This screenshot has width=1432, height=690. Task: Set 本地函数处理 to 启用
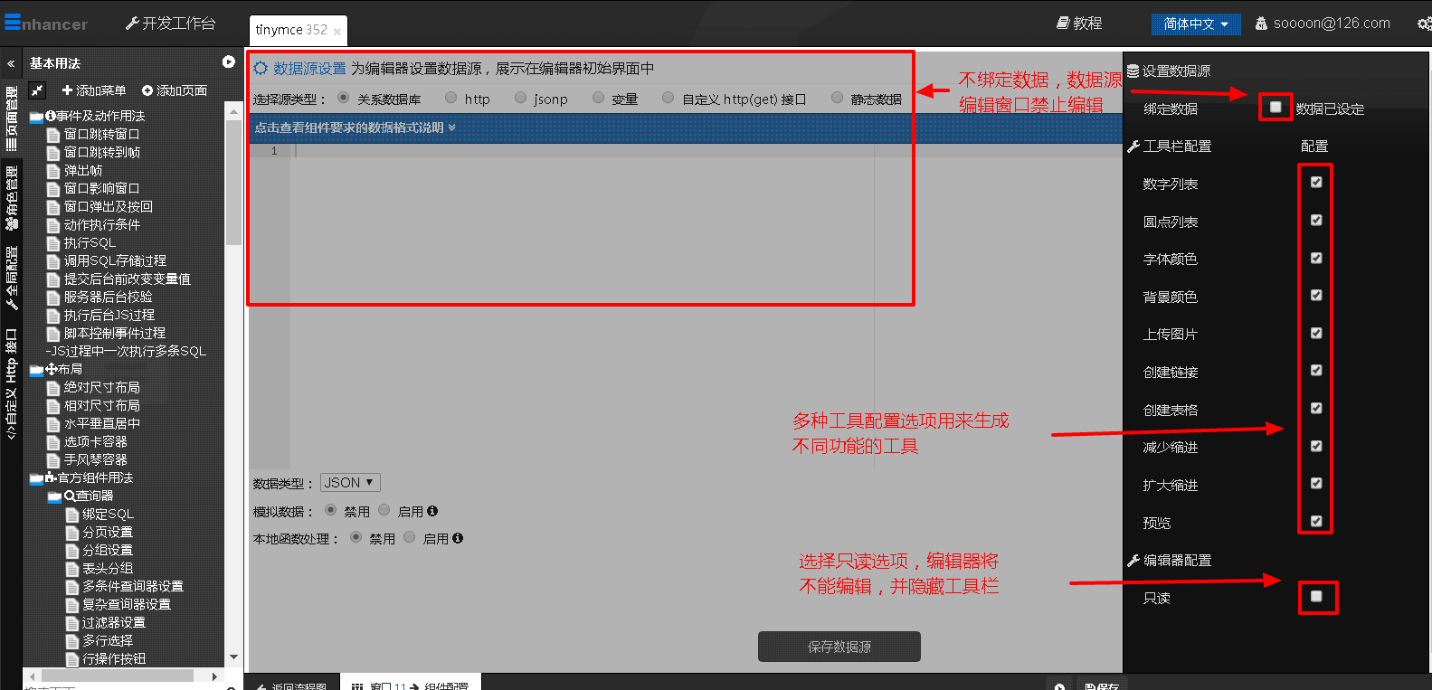(x=410, y=537)
